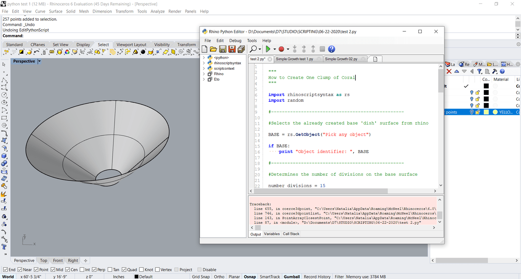
Task: Enable the Int object snap checkbox
Action: tap(82, 270)
